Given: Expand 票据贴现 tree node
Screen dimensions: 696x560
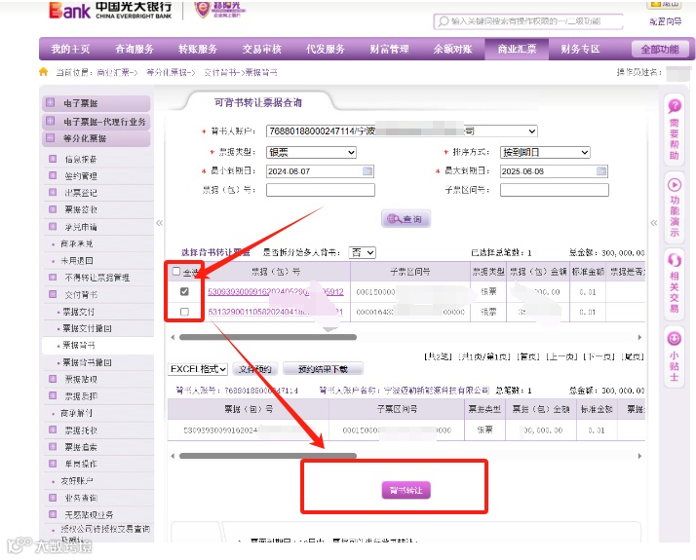Looking at the screenshot, I should [53, 379].
